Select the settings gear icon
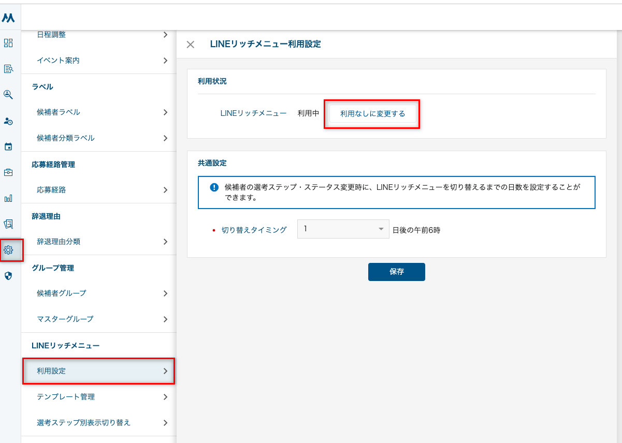 pyautogui.click(x=8, y=250)
